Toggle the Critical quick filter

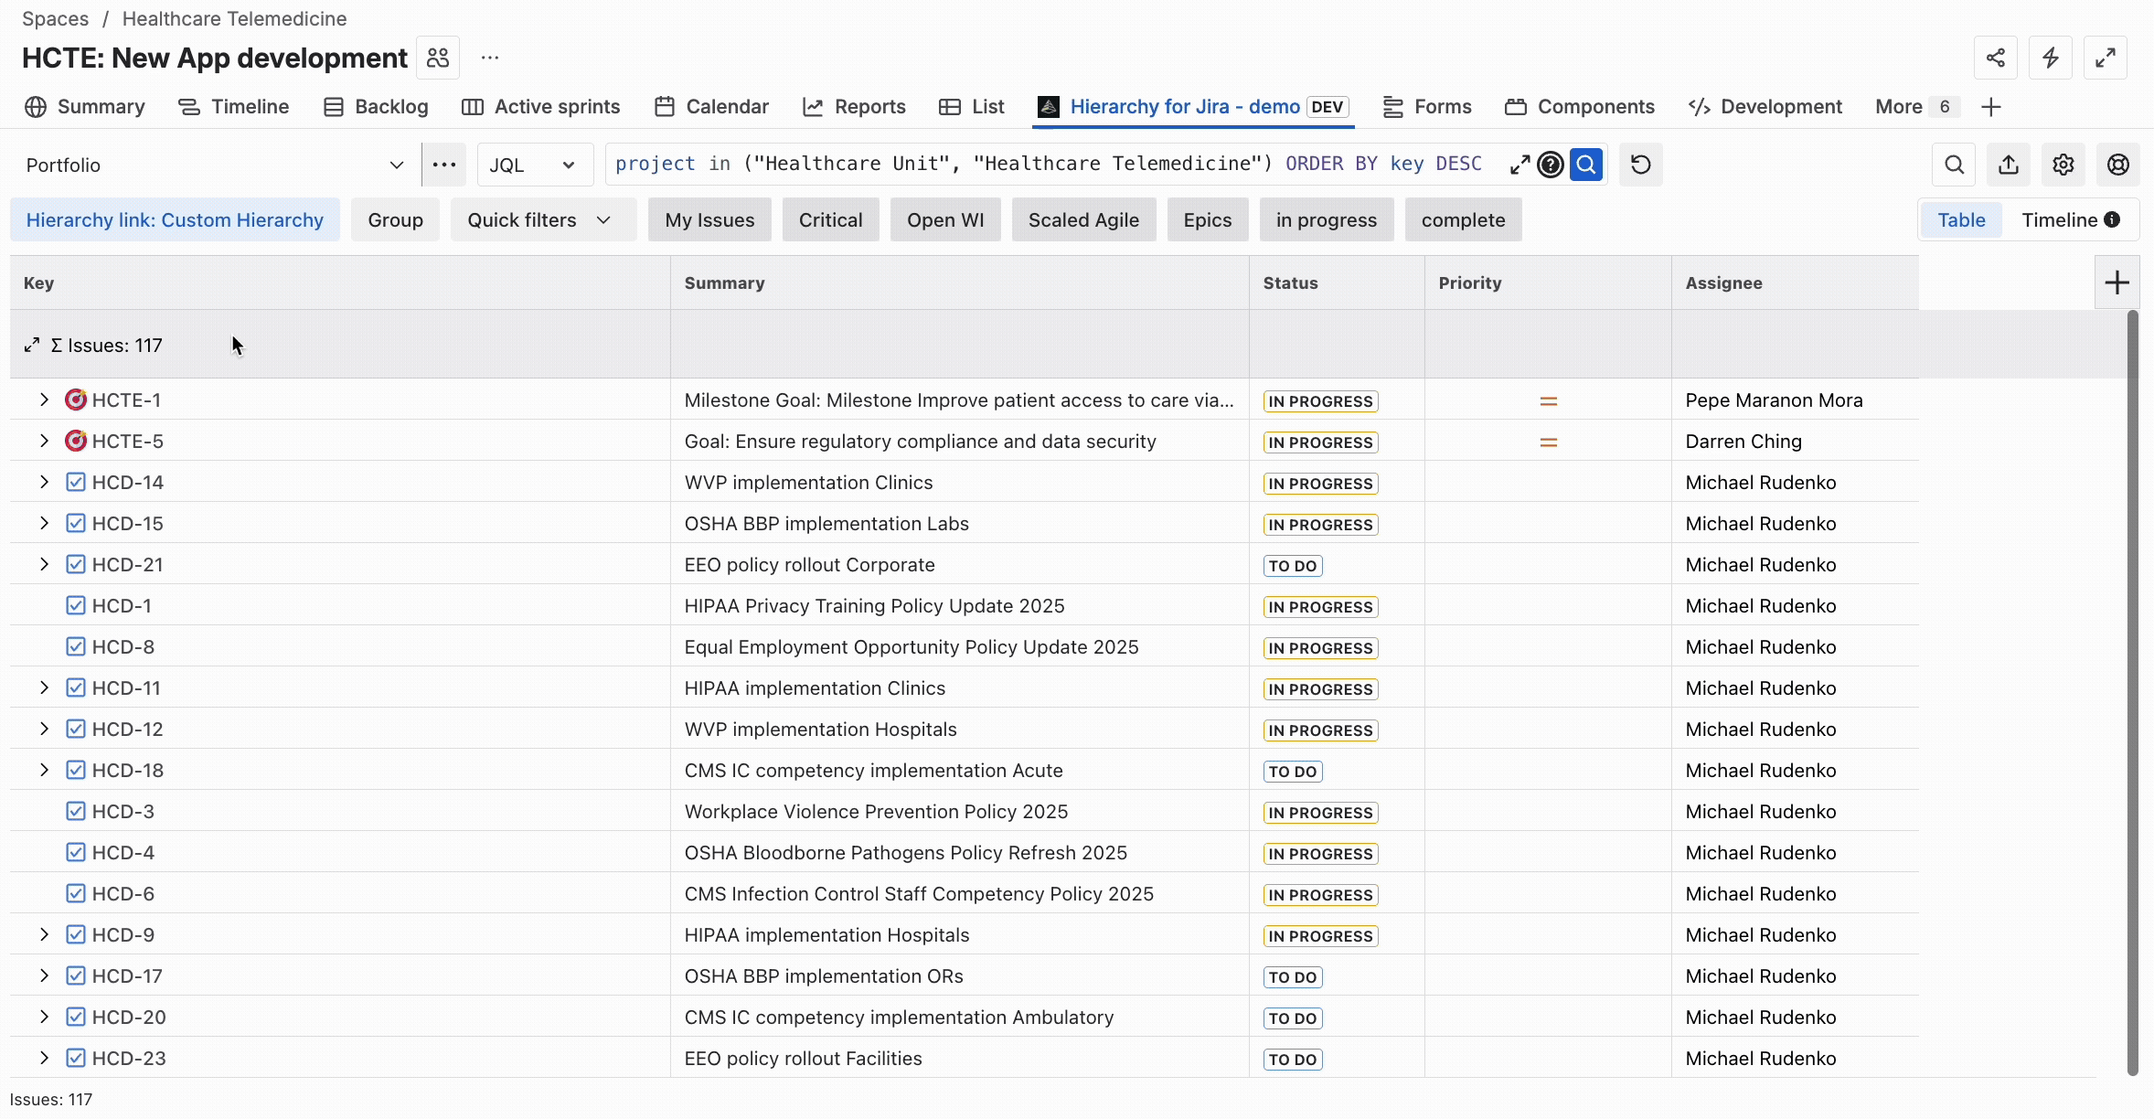point(830,220)
